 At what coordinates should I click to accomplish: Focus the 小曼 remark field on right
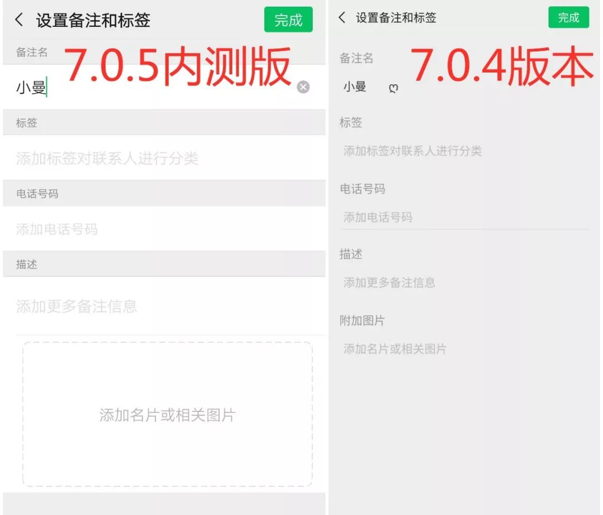tap(464, 87)
